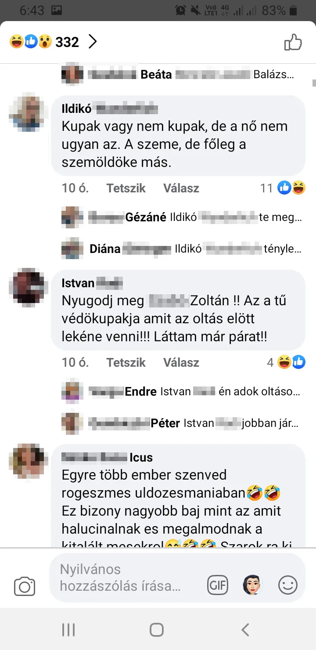
Task: Like Ildikó's comment with Tetszik
Action: click(126, 188)
